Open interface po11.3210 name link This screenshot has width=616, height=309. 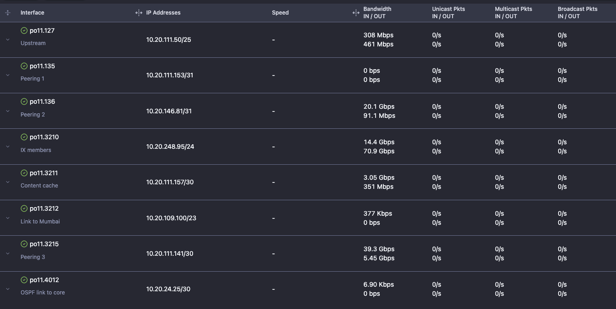point(44,137)
